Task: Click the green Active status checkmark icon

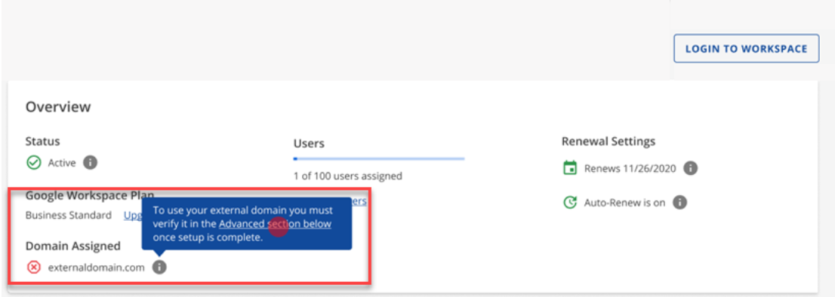Action: [33, 163]
